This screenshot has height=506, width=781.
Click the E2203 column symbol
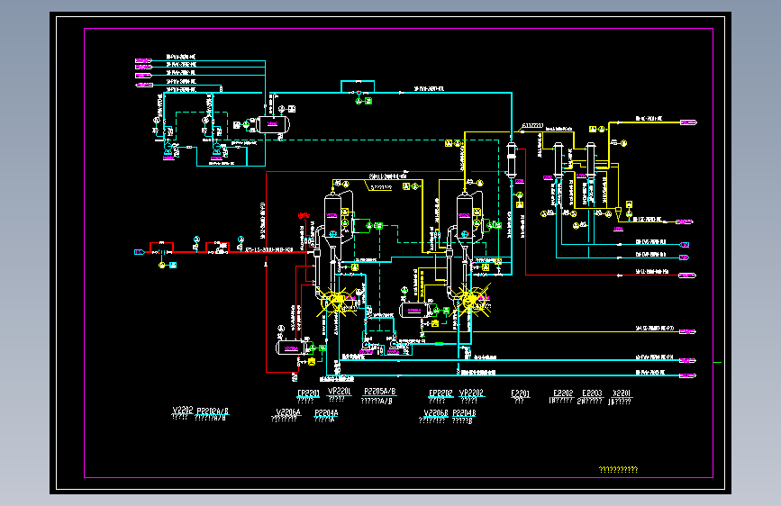click(x=591, y=159)
